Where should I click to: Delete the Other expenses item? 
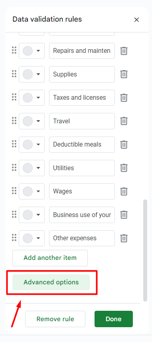(124, 238)
